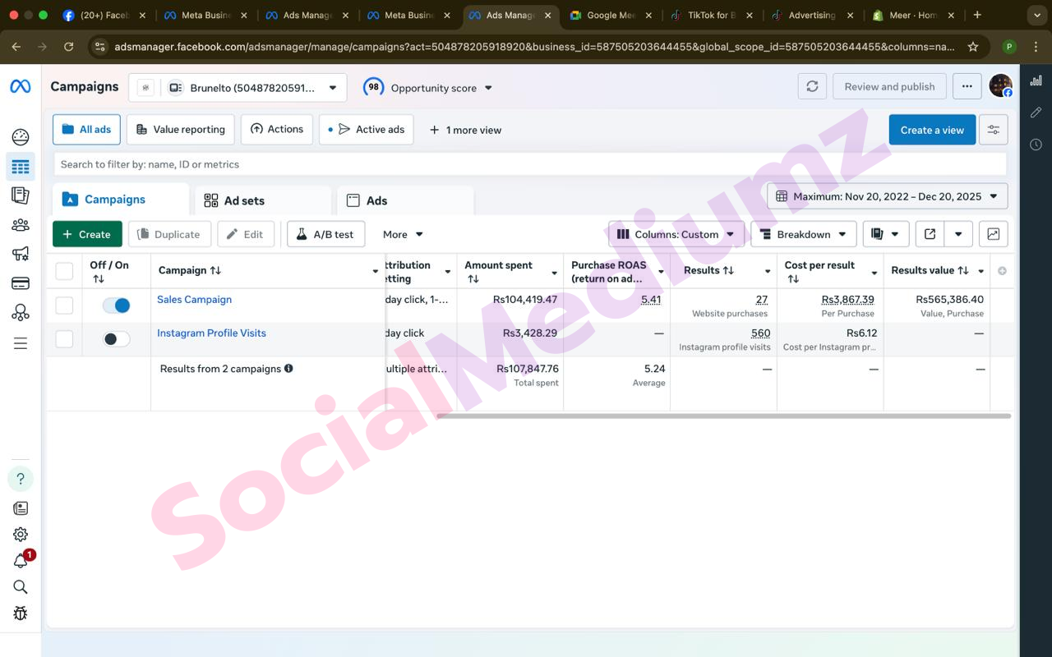The height and width of the screenshot is (657, 1052).
Task: Click the green Create button
Action: pos(87,234)
